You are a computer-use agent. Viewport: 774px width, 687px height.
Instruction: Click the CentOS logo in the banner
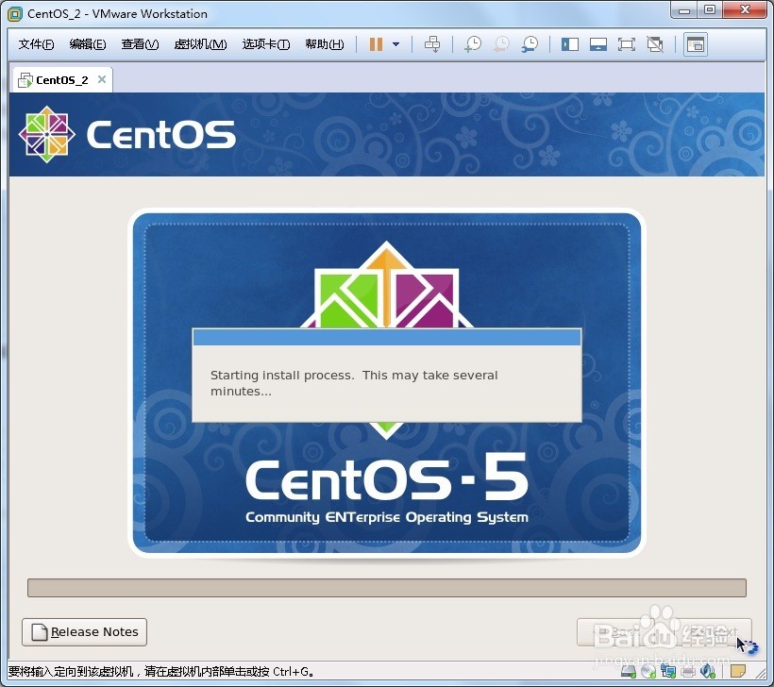127,134
